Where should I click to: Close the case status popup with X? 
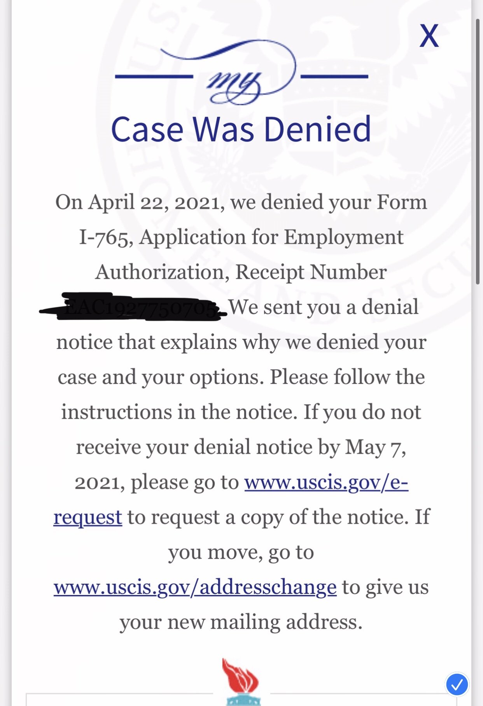click(x=429, y=36)
